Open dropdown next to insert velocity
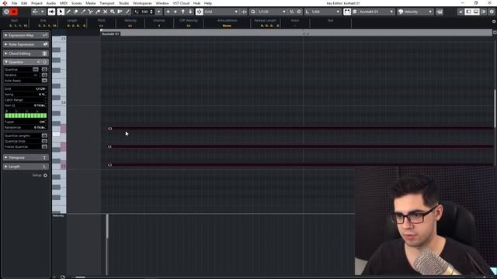Viewport: 497px width, 279px height. (x=158, y=12)
